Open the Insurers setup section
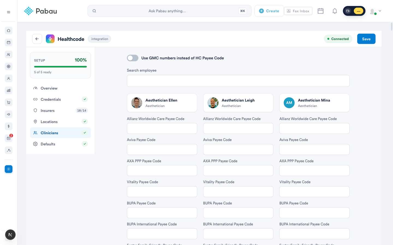The image size is (393, 245). click(60, 111)
